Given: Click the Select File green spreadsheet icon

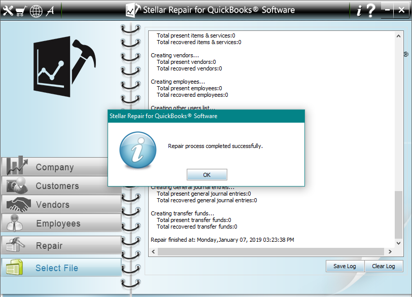Looking at the screenshot, I should (x=14, y=268).
